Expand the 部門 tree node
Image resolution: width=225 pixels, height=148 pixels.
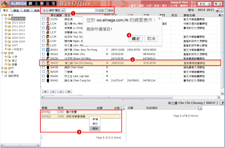(x=2, y=68)
